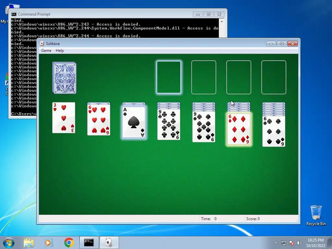
Task: Open the Windows Start menu
Action: [9, 243]
